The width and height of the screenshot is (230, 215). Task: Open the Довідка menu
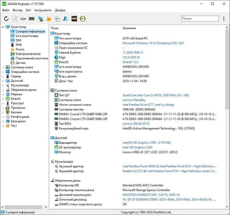pyautogui.click(x=60, y=10)
